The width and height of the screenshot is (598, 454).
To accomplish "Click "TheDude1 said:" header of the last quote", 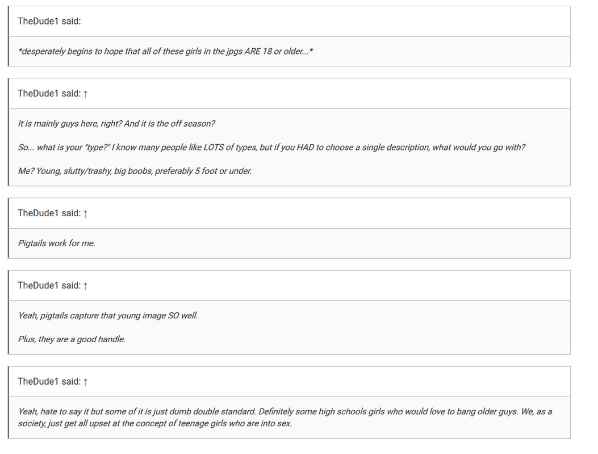I will pos(49,382).
